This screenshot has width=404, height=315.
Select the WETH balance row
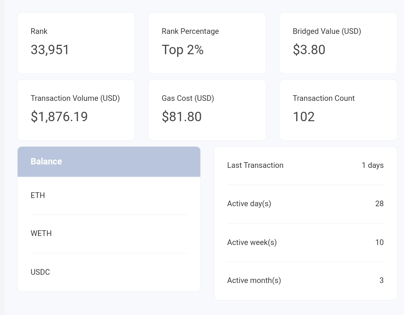(109, 234)
